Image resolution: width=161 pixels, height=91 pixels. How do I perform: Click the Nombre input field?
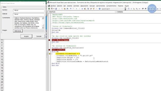click(x=28, y=10)
